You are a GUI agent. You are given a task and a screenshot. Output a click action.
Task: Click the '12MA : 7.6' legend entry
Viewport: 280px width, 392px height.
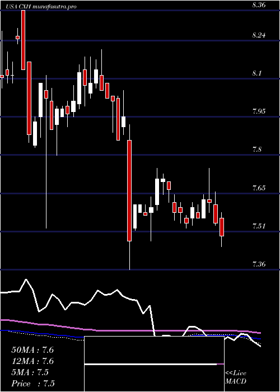pyautogui.click(x=32, y=361)
